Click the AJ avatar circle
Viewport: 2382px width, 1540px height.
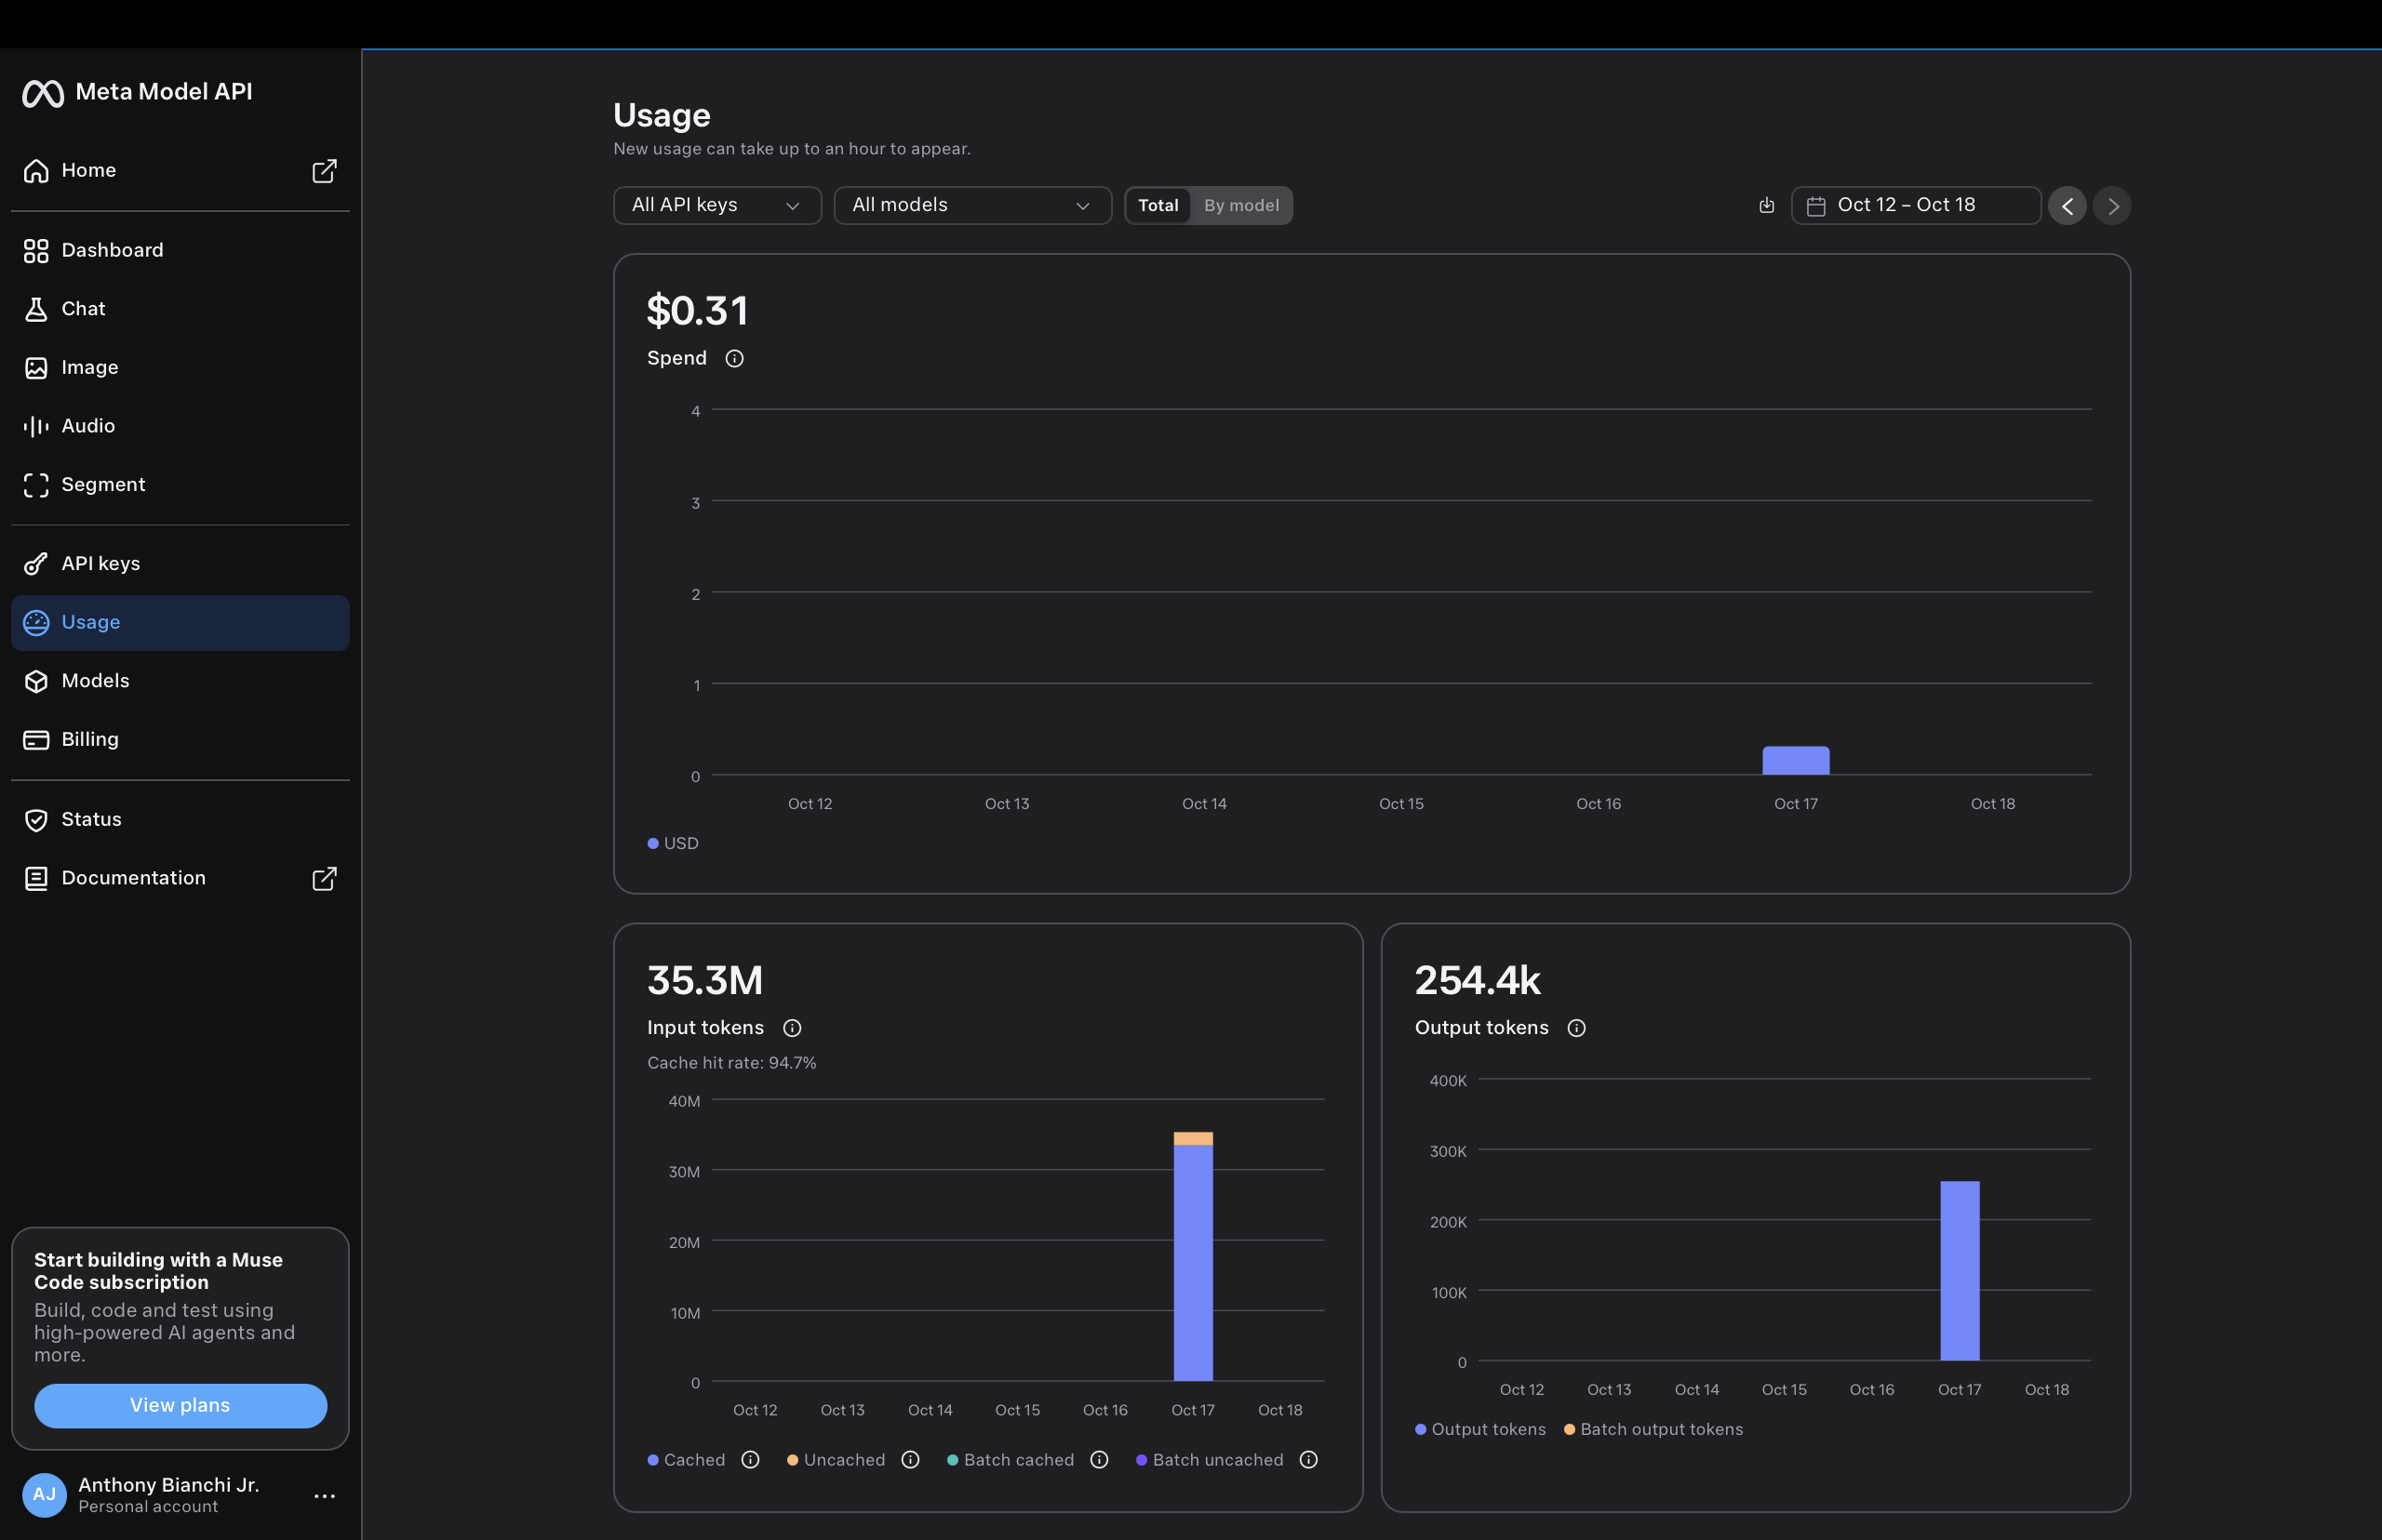tap(44, 1495)
